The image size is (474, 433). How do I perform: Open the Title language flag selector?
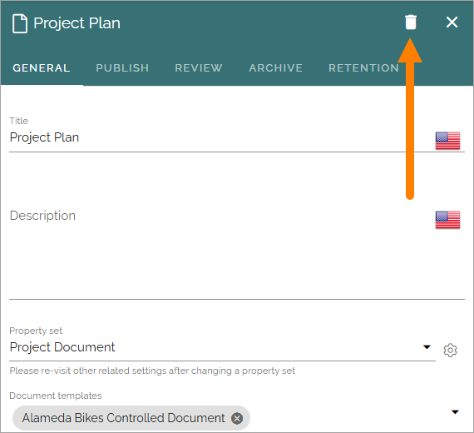point(447,141)
